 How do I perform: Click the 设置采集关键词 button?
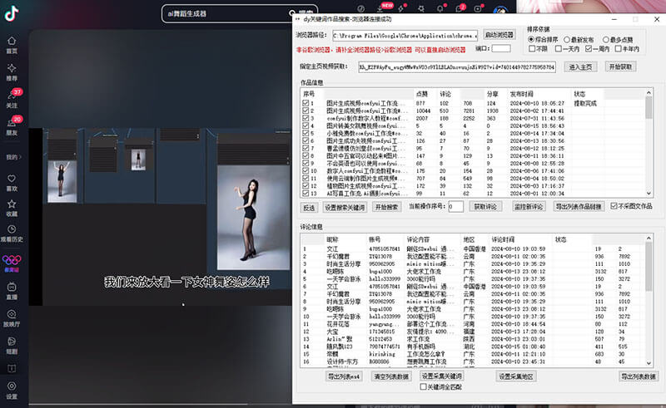(442, 376)
